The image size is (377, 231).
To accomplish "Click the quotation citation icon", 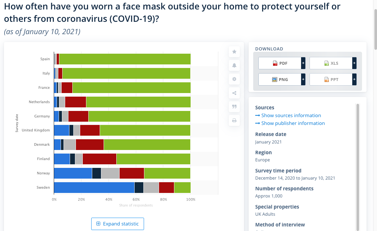I will pyautogui.click(x=234, y=107).
